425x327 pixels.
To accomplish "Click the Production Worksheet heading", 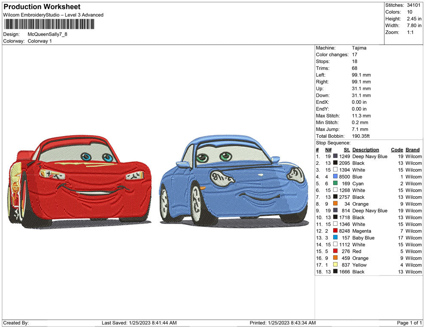I will [42, 7].
